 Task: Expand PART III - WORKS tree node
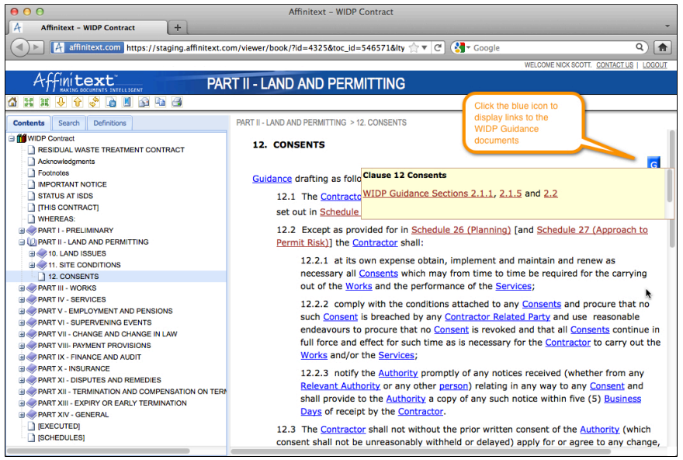pos(22,288)
